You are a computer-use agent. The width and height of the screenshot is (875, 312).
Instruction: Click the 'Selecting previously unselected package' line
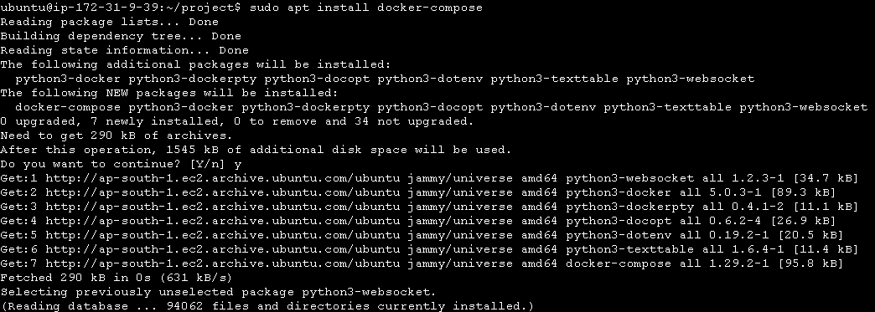[x=218, y=292]
